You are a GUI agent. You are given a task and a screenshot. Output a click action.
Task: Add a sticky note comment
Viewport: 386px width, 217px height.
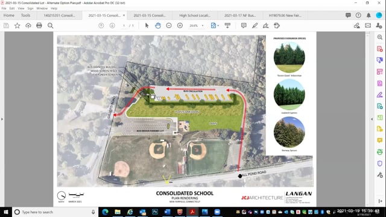click(x=244, y=25)
